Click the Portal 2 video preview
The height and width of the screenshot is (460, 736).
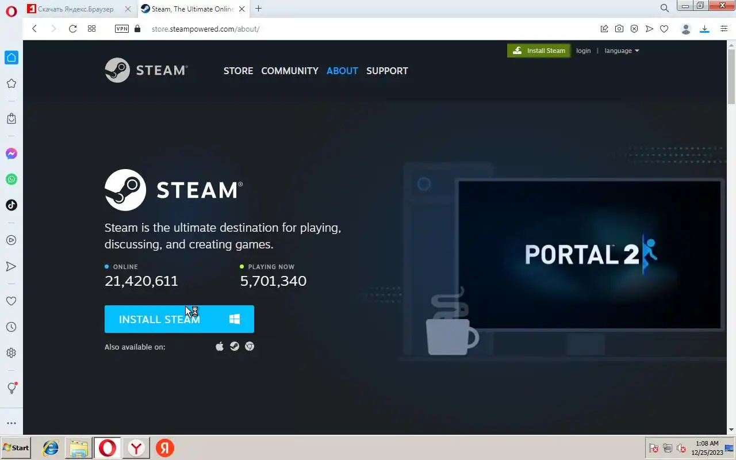click(x=589, y=255)
